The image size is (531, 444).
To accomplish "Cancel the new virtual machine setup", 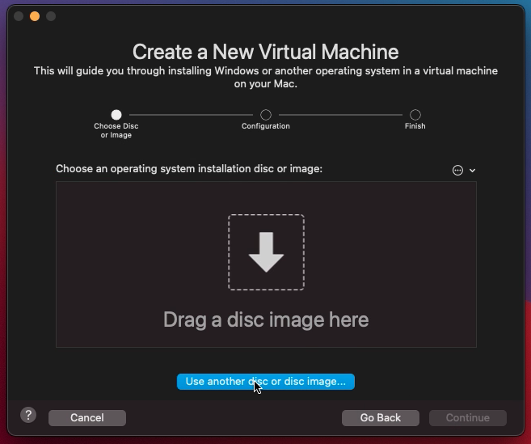I will coord(87,418).
